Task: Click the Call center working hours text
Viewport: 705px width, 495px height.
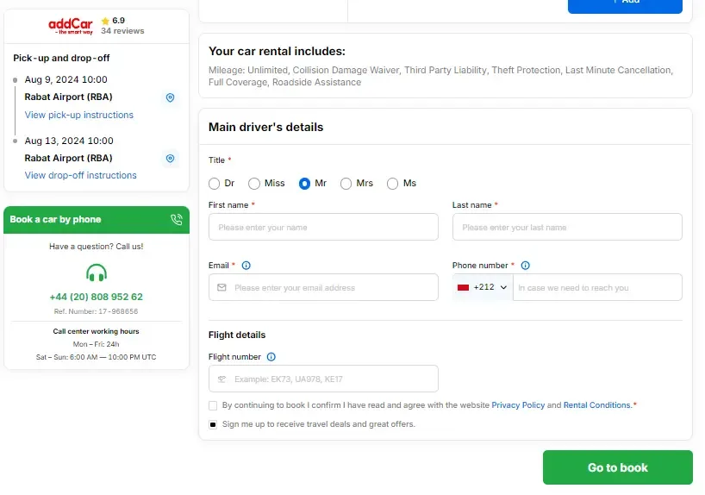Action: click(97, 331)
